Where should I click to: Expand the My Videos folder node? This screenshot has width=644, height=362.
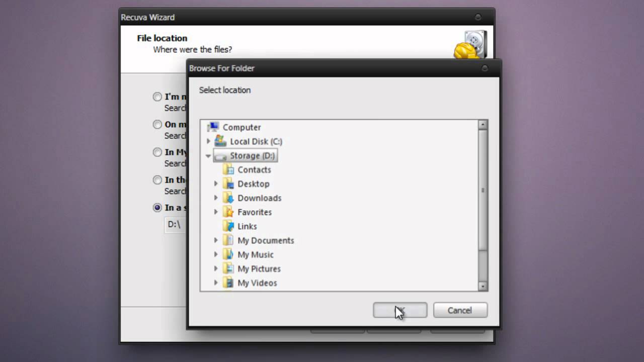[216, 282]
